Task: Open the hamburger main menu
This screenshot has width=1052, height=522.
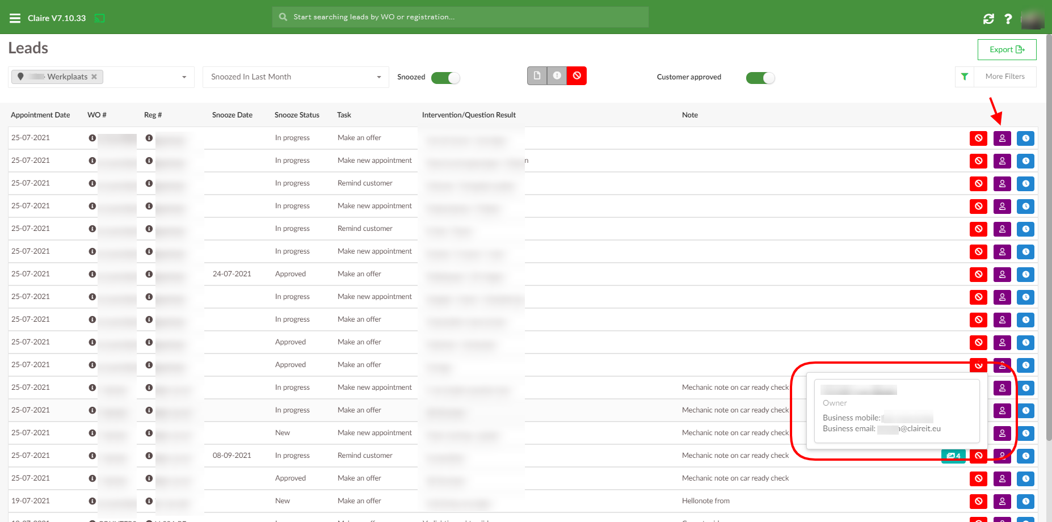Action: click(15, 18)
